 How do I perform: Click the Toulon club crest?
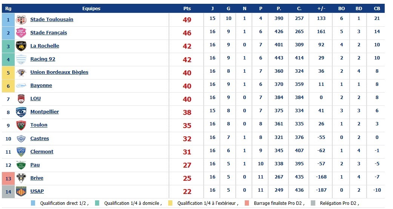pyautogui.click(x=21, y=125)
